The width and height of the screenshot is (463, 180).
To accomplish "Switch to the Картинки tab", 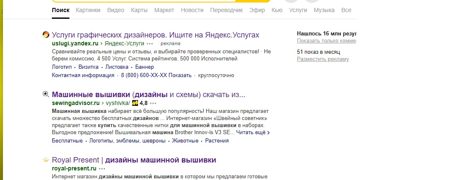I will coord(88,10).
